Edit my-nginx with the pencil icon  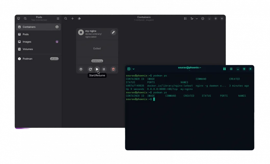coord(113,32)
